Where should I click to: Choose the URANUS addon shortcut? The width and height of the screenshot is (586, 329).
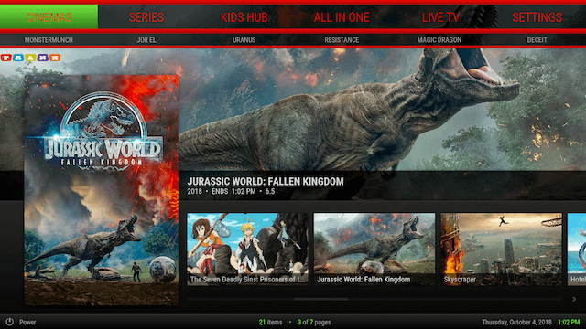(244, 40)
